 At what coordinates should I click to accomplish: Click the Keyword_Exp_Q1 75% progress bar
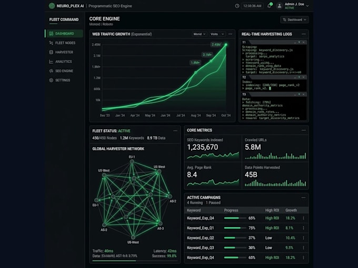click(235, 228)
